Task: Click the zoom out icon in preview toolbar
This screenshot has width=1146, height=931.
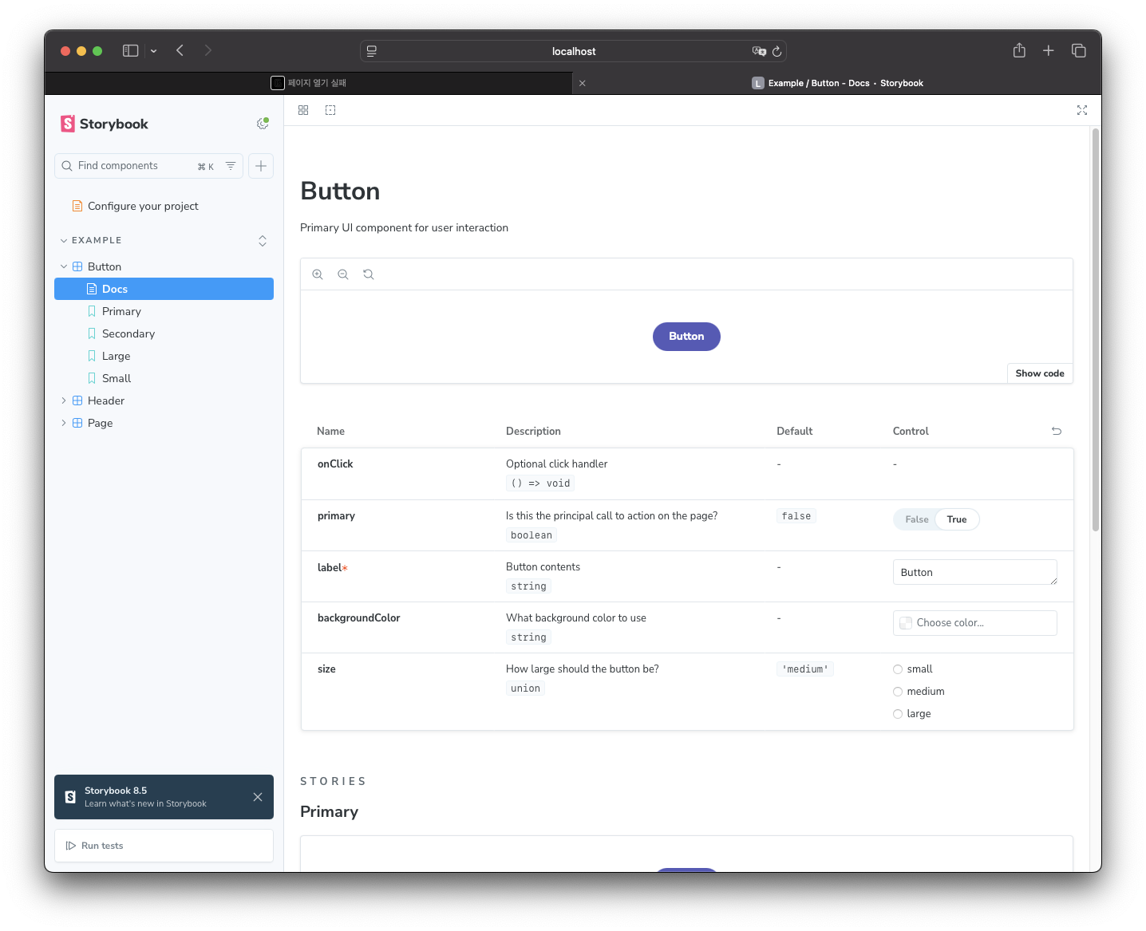Action: tap(343, 274)
